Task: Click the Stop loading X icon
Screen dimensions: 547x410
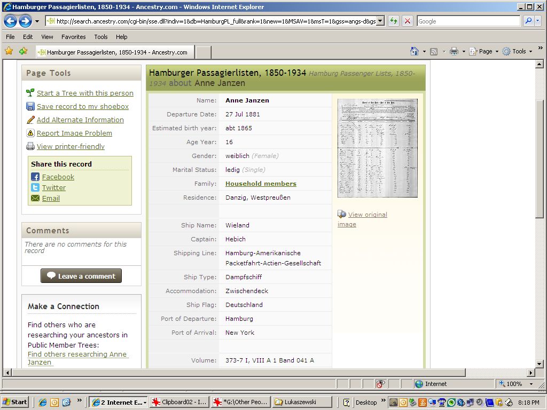Action: pos(407,21)
